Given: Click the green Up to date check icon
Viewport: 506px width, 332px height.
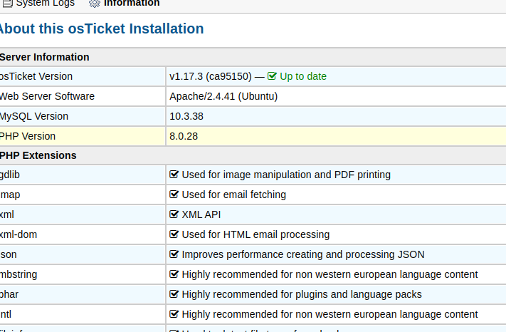Looking at the screenshot, I should click(272, 76).
